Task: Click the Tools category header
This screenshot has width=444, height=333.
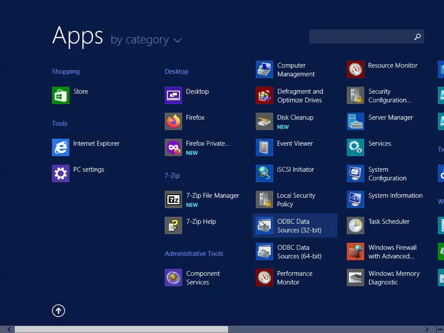Action: click(60, 124)
